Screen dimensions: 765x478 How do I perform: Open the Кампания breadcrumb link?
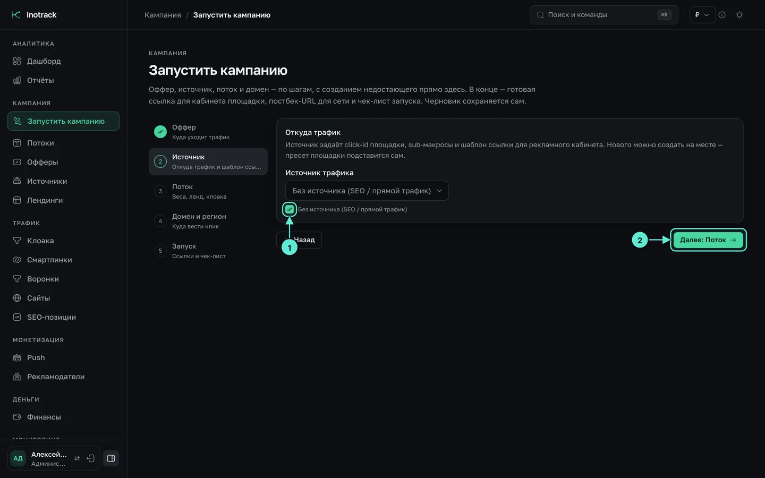point(163,15)
